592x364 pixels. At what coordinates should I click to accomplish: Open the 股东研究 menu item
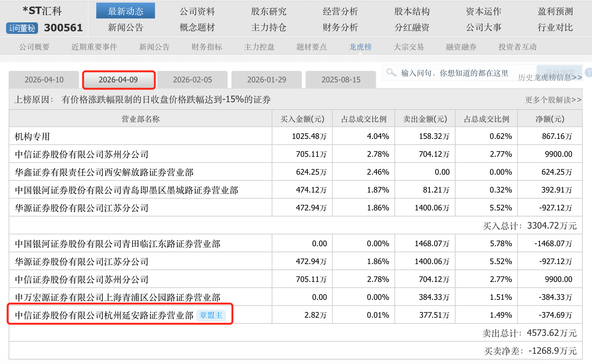[x=269, y=11]
